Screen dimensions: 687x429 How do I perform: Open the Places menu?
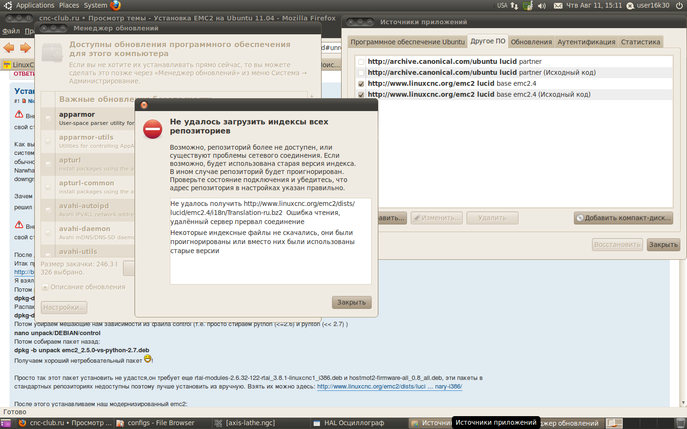coord(69,5)
